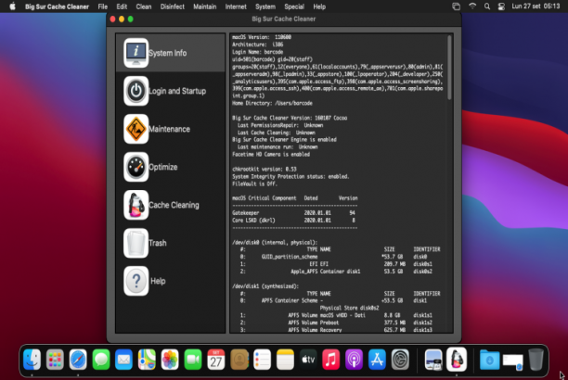The width and height of the screenshot is (568, 380).
Task: Open the Help menu in menu bar
Action: [319, 6]
